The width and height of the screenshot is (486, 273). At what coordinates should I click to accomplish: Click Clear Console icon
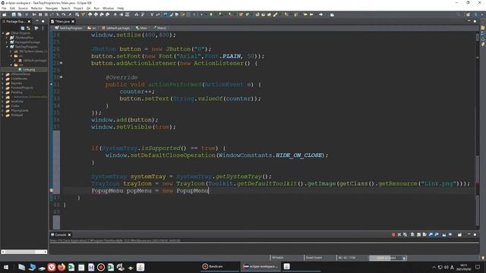(x=412, y=234)
